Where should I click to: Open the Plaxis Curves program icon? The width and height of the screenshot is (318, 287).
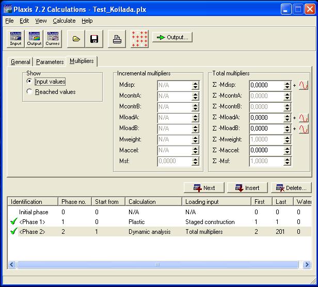[x=53, y=39]
